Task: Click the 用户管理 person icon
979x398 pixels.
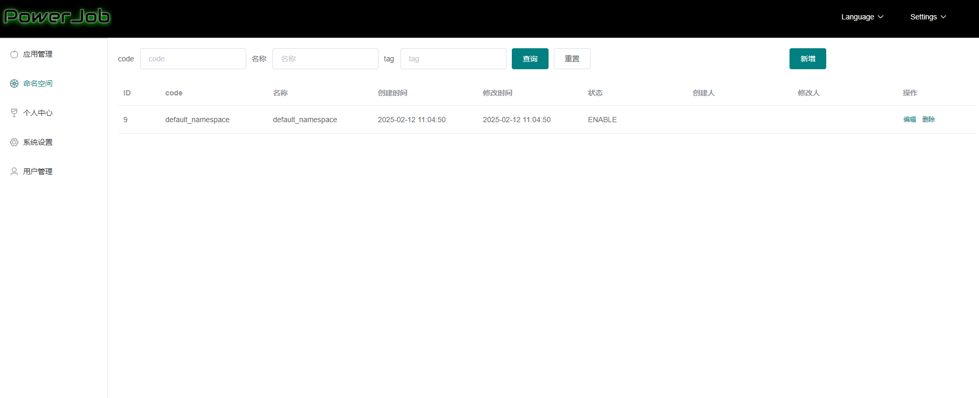Action: [14, 171]
